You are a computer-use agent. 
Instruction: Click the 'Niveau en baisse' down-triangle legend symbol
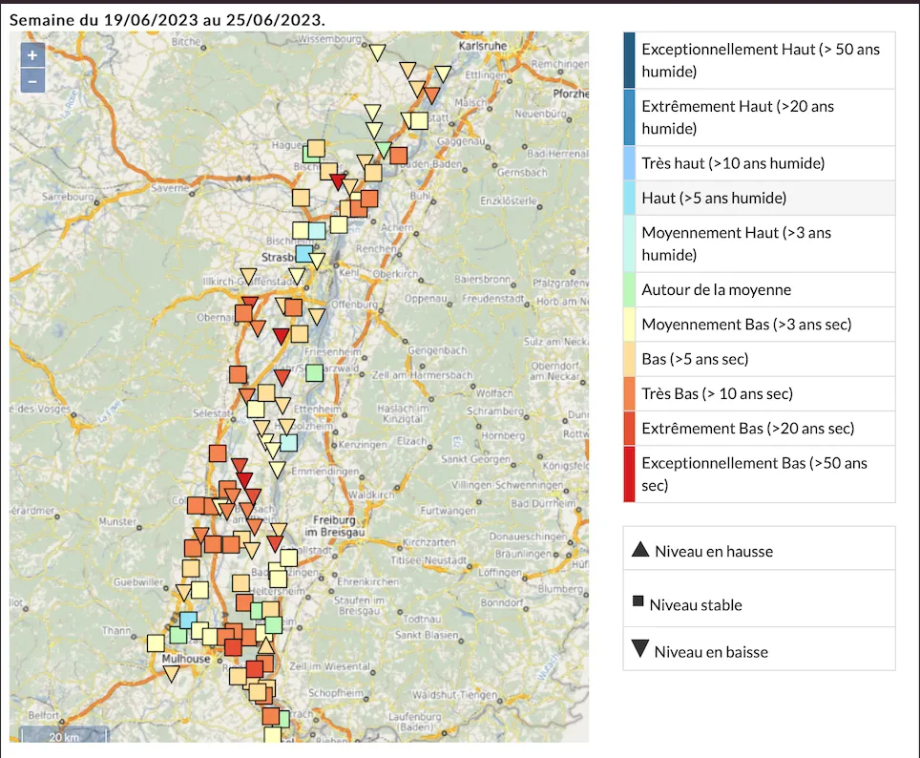pos(639,651)
